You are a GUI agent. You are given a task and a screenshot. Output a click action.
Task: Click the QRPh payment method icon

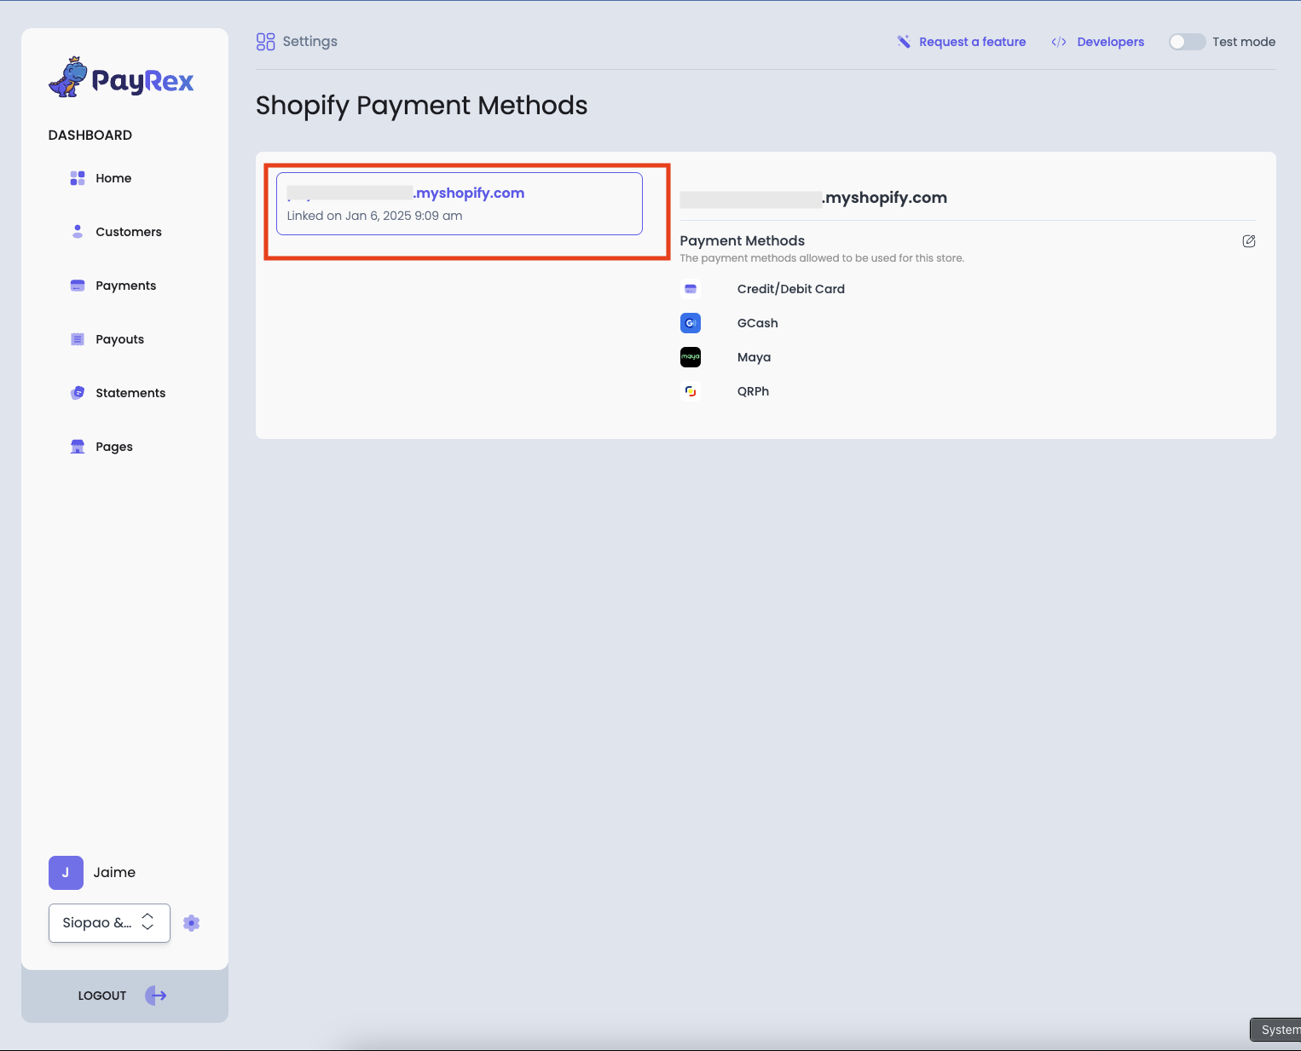[690, 391]
